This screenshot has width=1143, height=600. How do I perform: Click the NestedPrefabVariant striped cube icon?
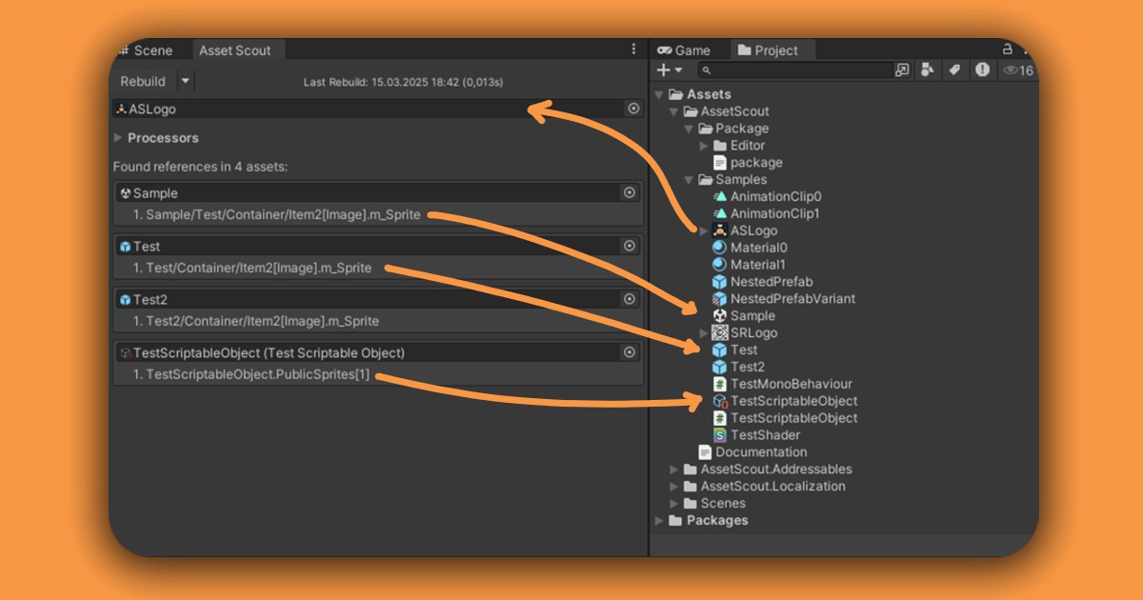coord(720,299)
